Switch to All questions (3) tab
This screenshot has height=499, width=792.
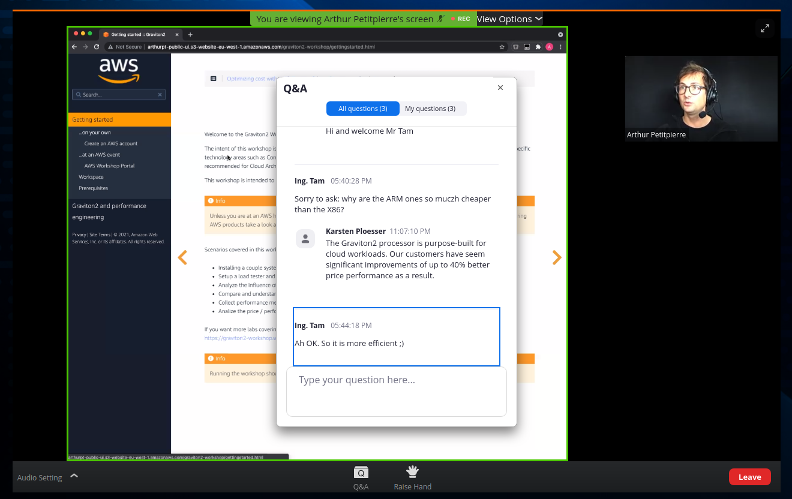pyautogui.click(x=362, y=109)
